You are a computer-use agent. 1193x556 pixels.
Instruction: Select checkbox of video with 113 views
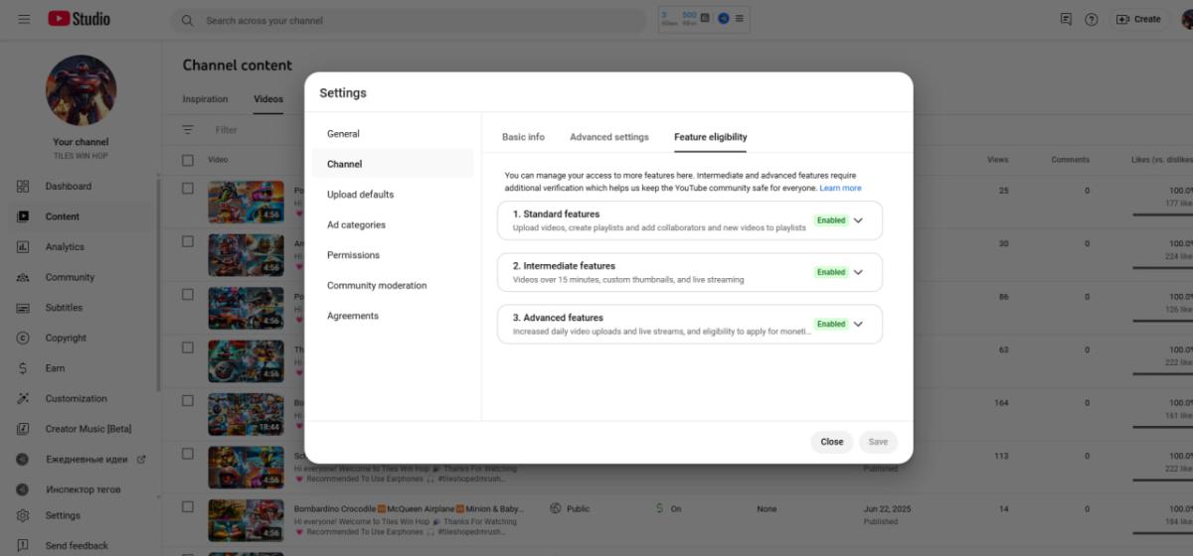(188, 454)
